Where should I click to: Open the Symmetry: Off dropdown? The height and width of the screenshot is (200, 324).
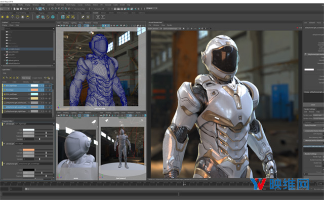click(x=99, y=9)
